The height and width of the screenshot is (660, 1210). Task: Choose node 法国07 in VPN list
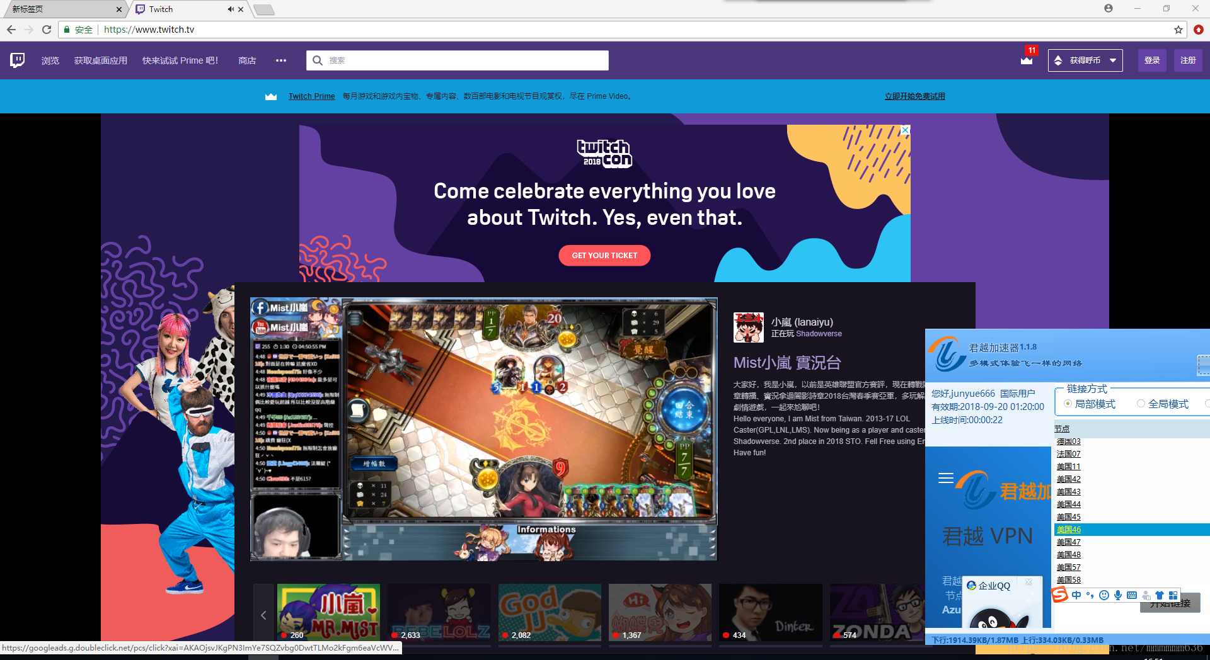pos(1068,454)
